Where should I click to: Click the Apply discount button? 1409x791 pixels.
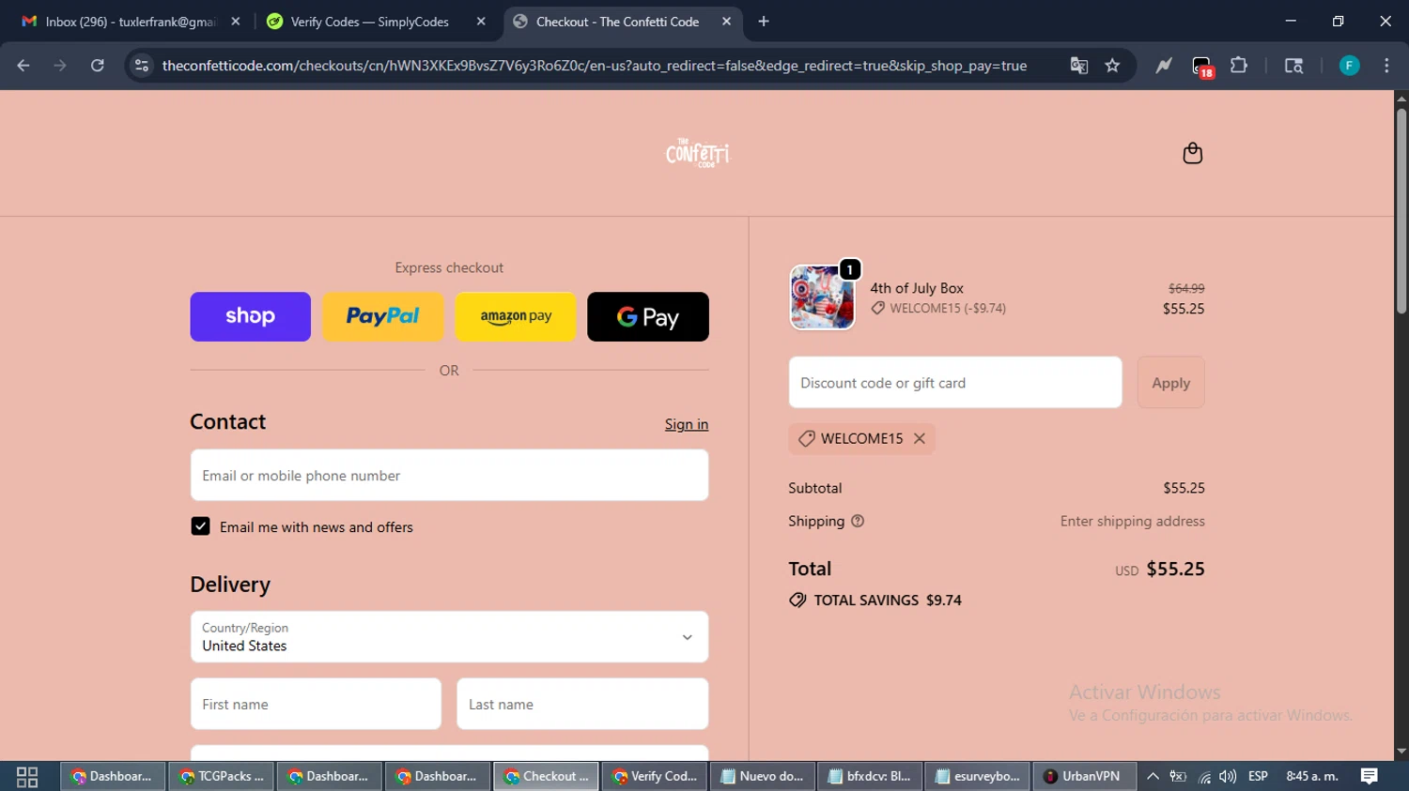(1170, 383)
